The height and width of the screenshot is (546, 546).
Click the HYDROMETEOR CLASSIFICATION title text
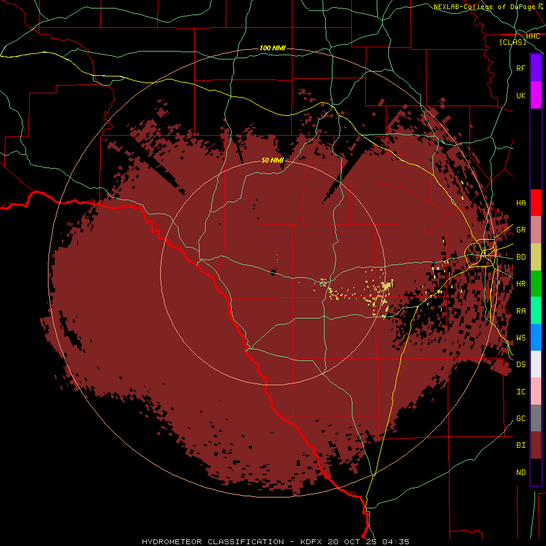pos(213,542)
